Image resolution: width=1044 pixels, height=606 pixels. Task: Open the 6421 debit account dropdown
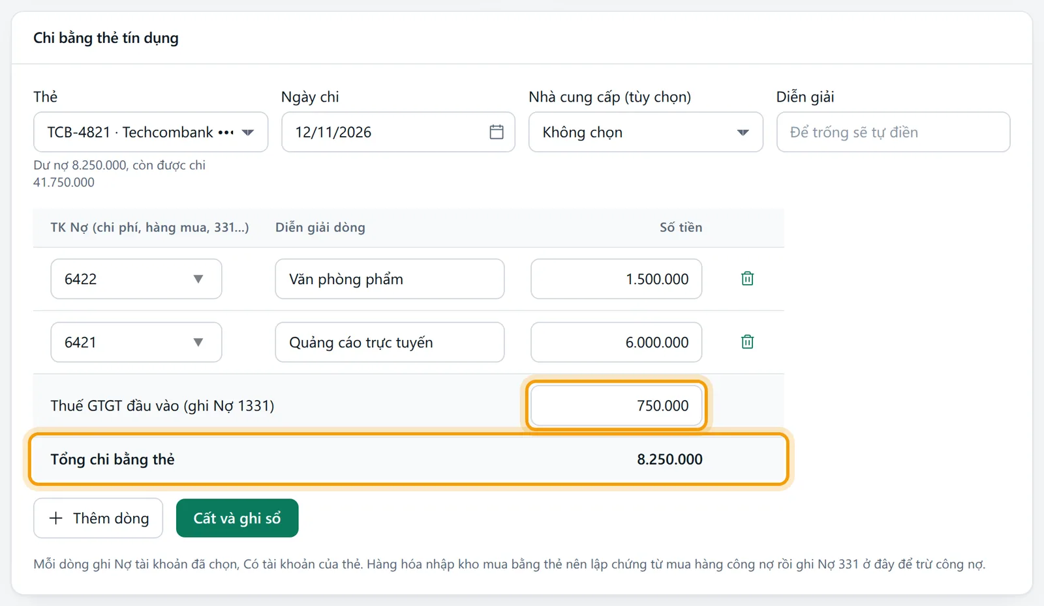click(136, 342)
